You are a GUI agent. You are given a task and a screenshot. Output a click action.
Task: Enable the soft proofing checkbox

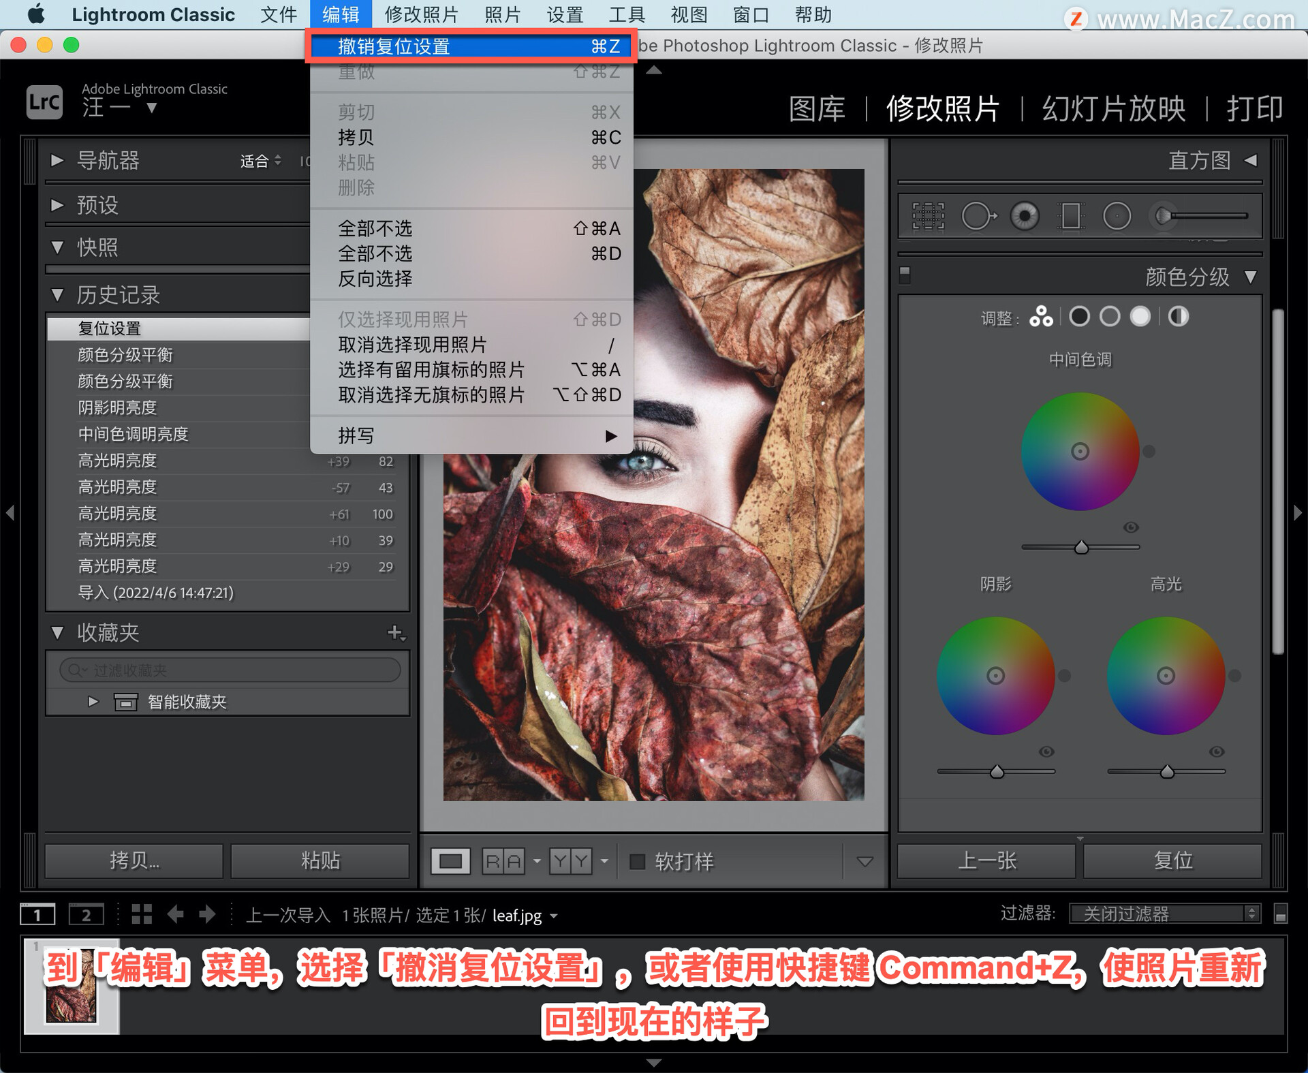coord(638,861)
